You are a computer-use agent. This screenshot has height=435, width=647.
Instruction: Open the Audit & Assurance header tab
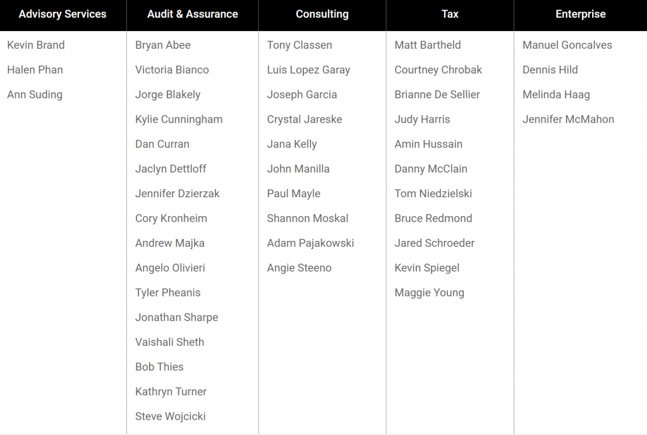click(x=193, y=14)
